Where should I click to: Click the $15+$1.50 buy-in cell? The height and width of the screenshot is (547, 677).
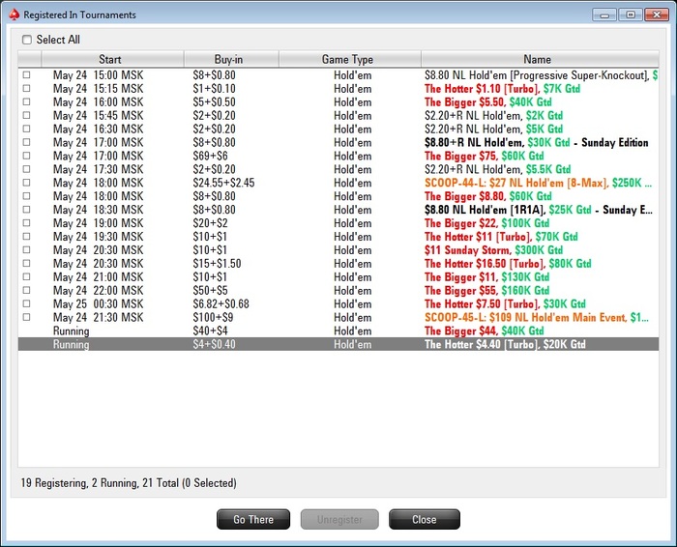tap(217, 264)
